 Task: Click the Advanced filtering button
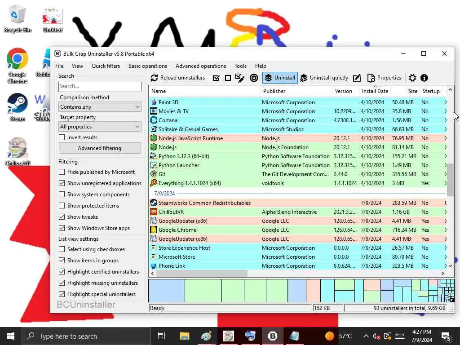[100, 148]
